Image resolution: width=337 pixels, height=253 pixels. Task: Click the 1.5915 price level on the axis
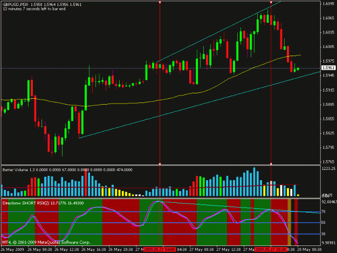(x=328, y=90)
